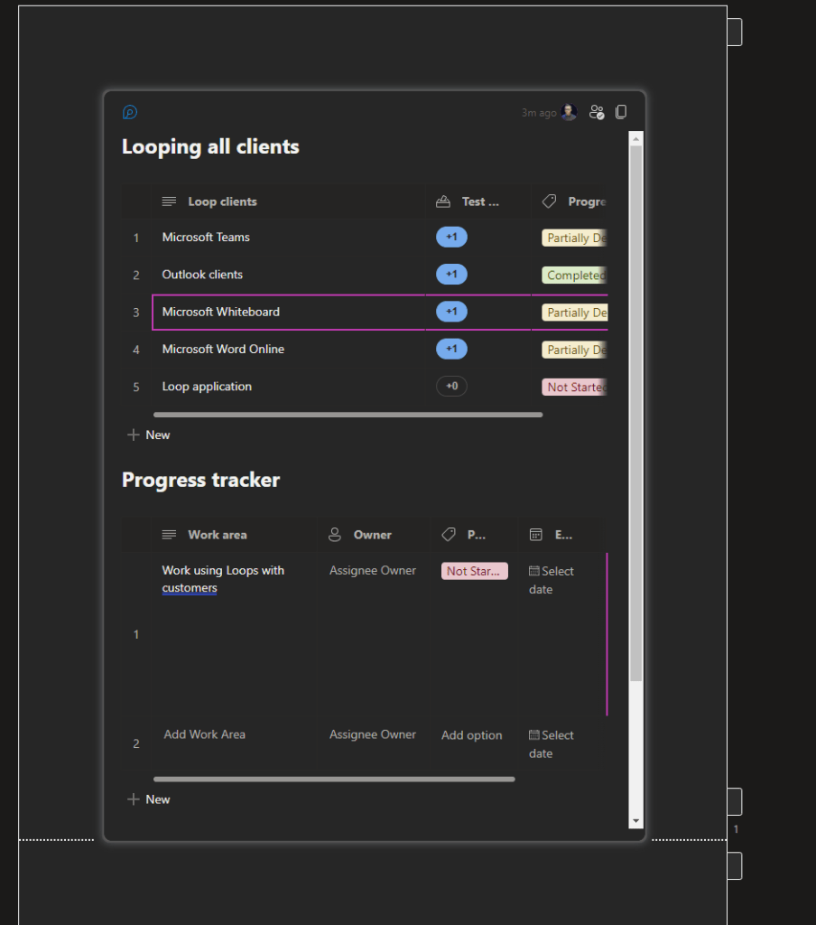
Task: Open Add option dropdown in row 2
Action: click(x=471, y=735)
